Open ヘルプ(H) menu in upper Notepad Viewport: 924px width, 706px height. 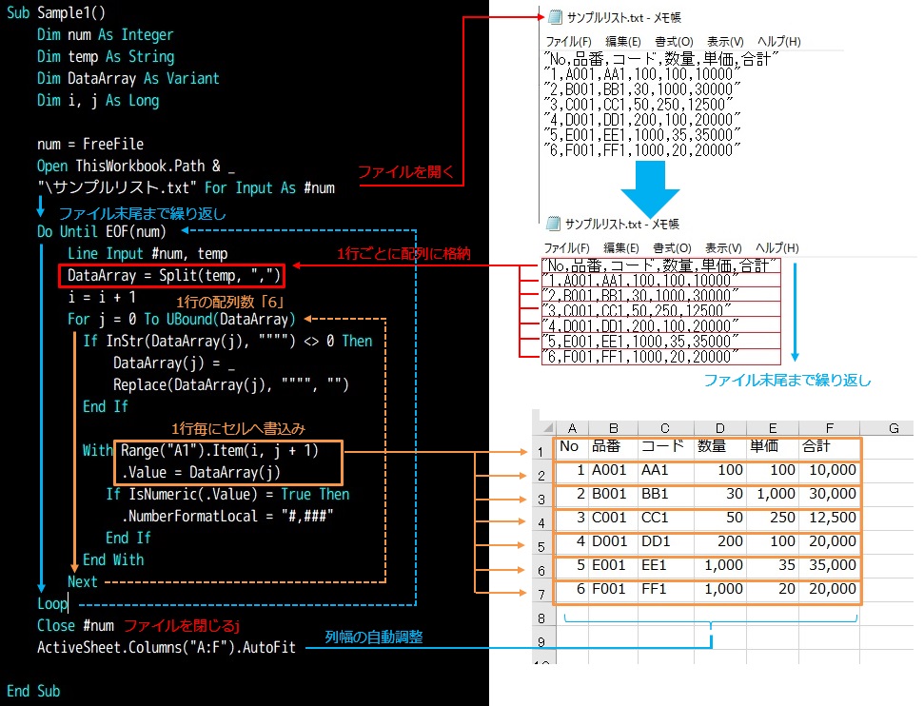779,41
